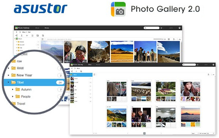
Task: Click the slideshow icon in the Tibet window toolbar
Action: point(38,36)
